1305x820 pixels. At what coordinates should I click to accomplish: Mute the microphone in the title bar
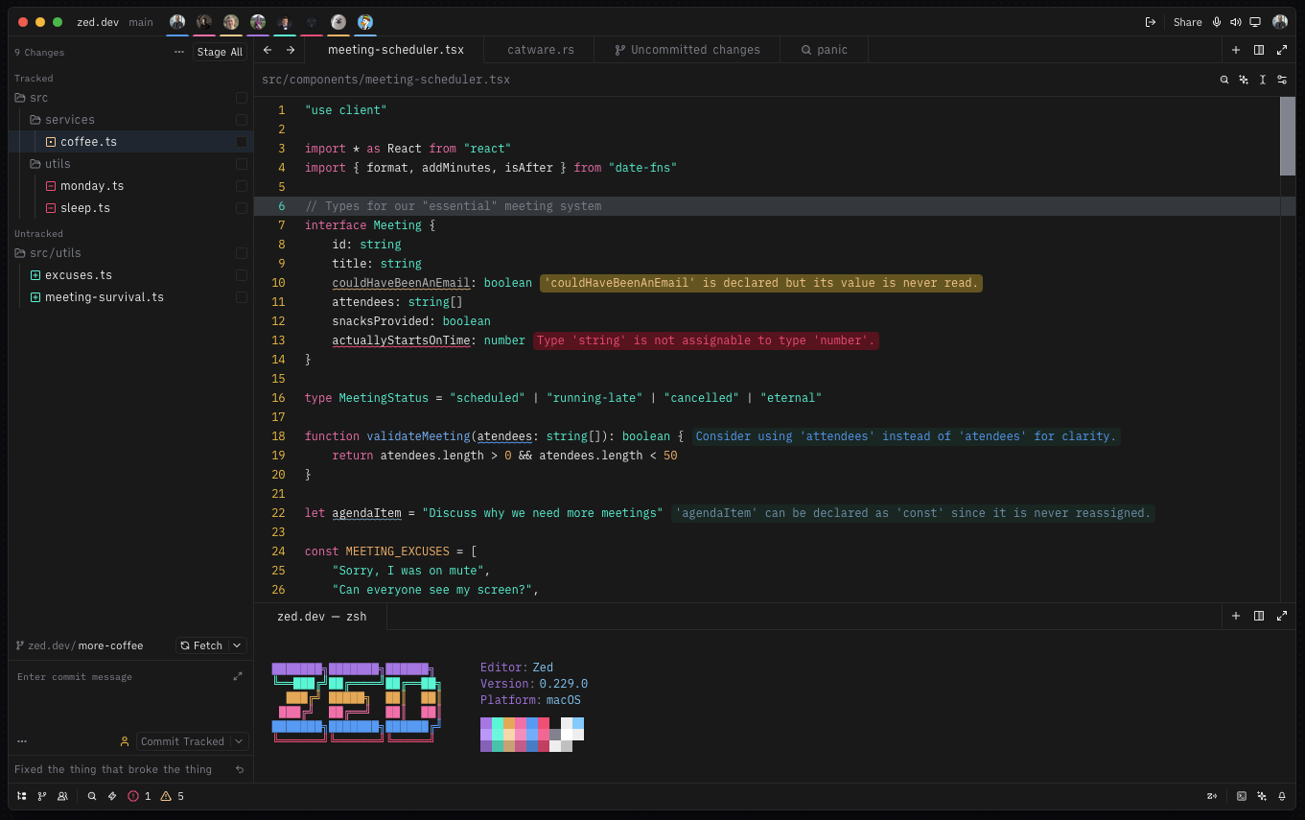point(1217,22)
